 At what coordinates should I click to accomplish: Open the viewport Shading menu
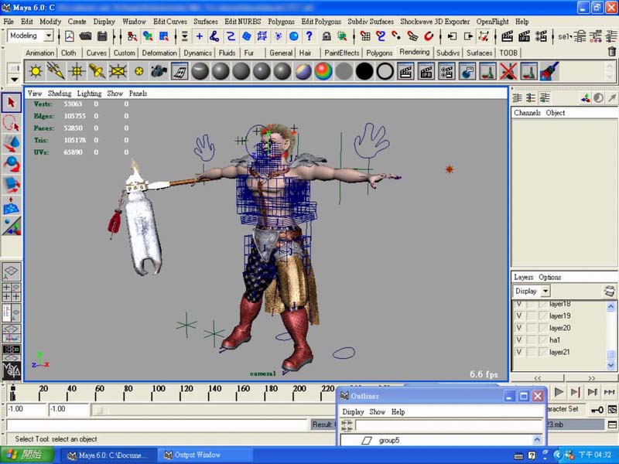coord(60,94)
